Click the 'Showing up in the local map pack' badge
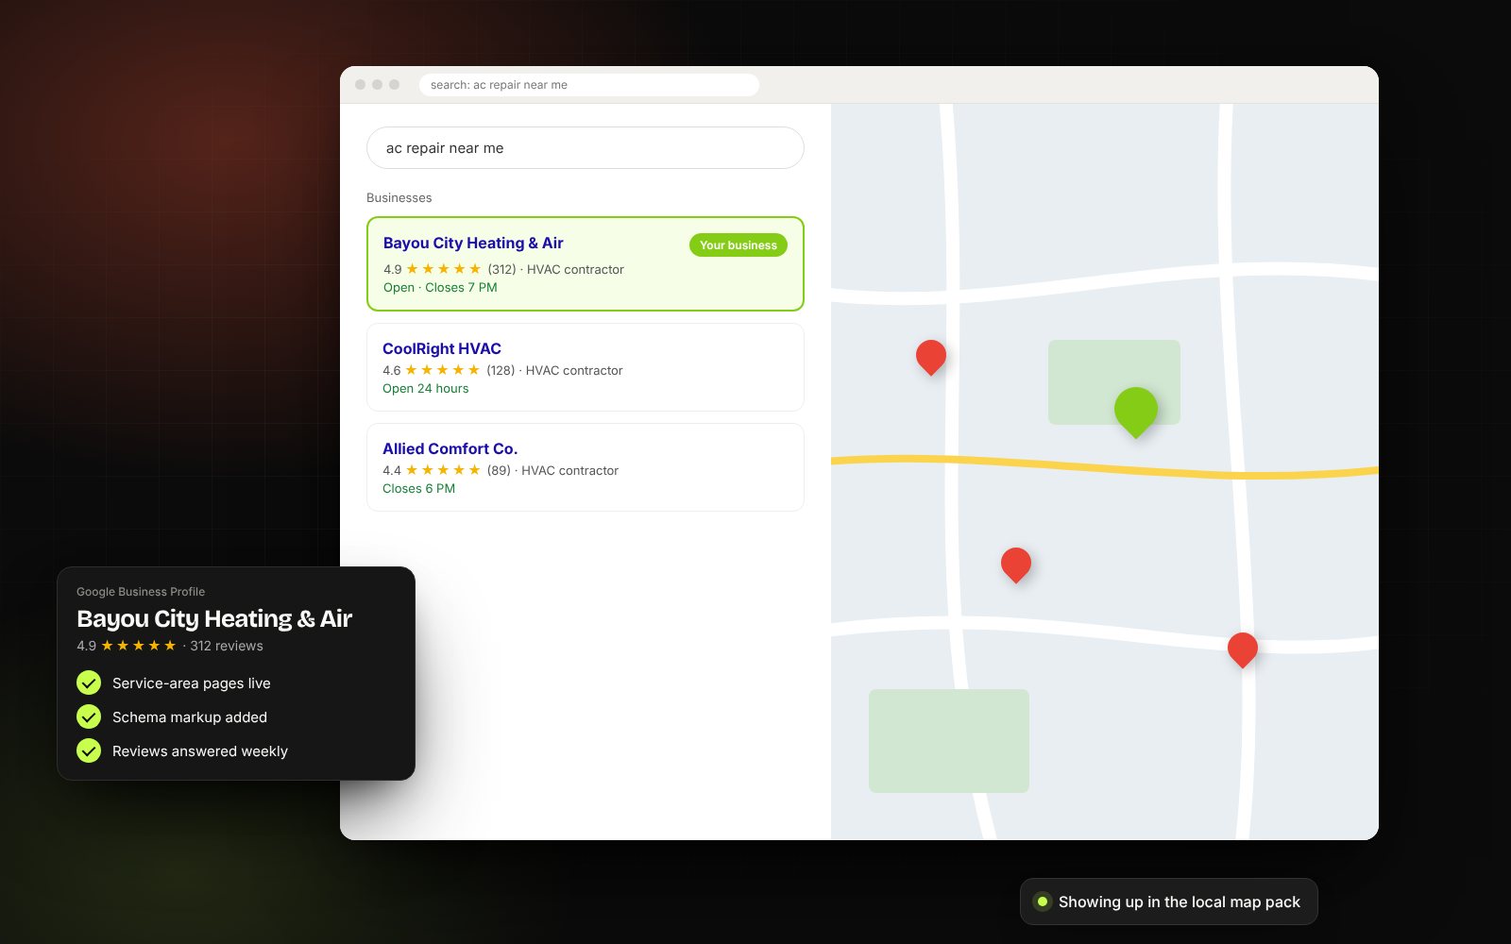This screenshot has height=944, width=1511. (x=1169, y=902)
